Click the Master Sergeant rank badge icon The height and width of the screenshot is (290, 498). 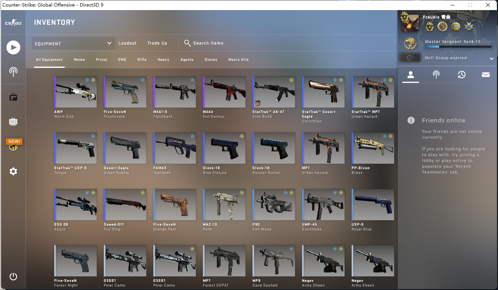point(410,43)
